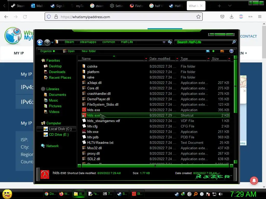Open Firefox downloads arrow
Viewport: 266px width, 199px height.
coord(231,17)
